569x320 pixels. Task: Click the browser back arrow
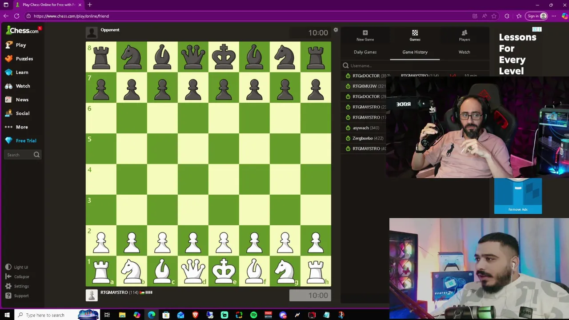click(6, 16)
